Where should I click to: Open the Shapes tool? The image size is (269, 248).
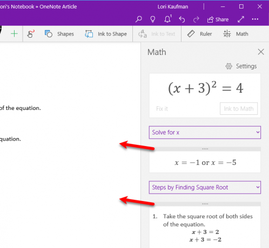coord(59,34)
